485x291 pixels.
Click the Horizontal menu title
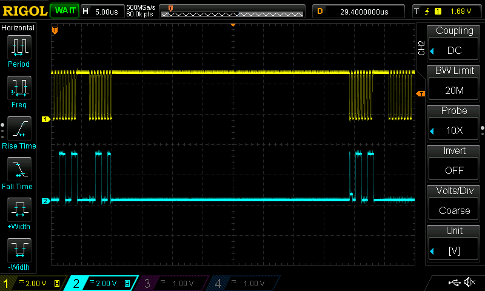point(18,27)
